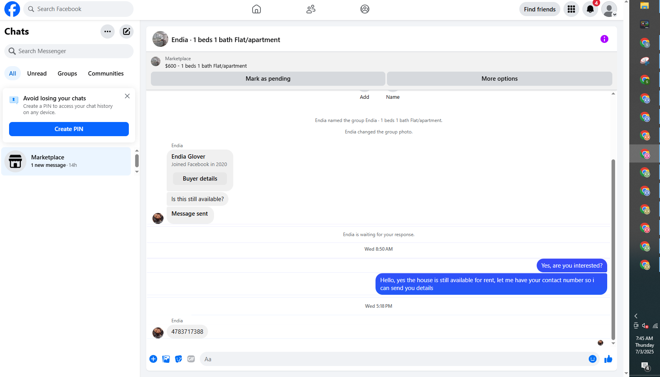Click the 4783717388 message
The image size is (660, 377).
click(x=187, y=332)
